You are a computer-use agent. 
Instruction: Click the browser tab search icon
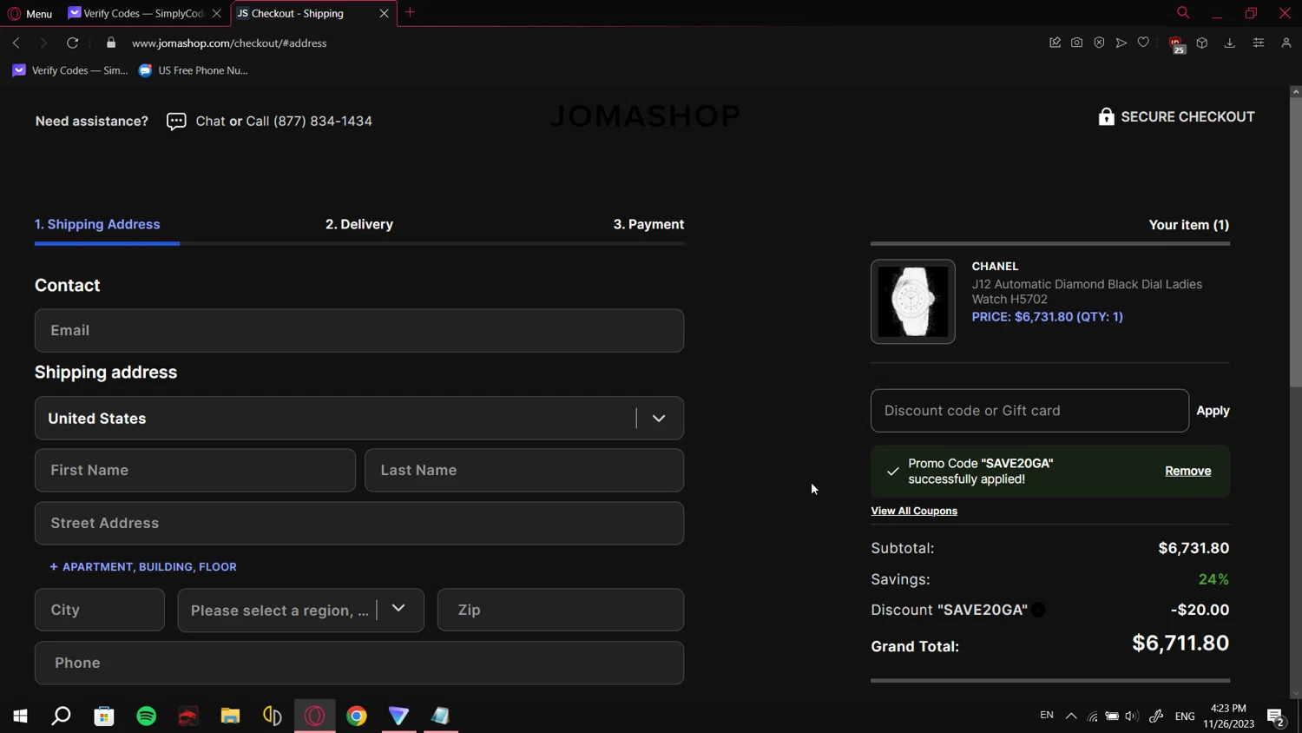pyautogui.click(x=1182, y=12)
